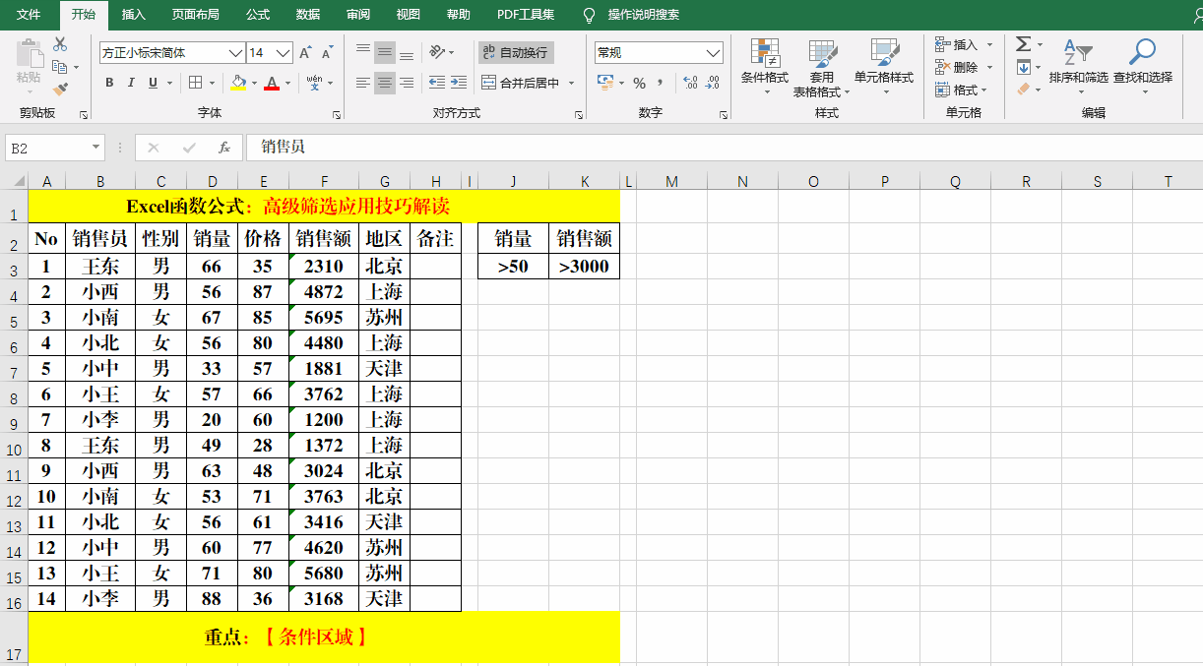Image resolution: width=1203 pixels, height=666 pixels.
Task: Click Format as Table (套用表格格式)
Action: click(821, 67)
